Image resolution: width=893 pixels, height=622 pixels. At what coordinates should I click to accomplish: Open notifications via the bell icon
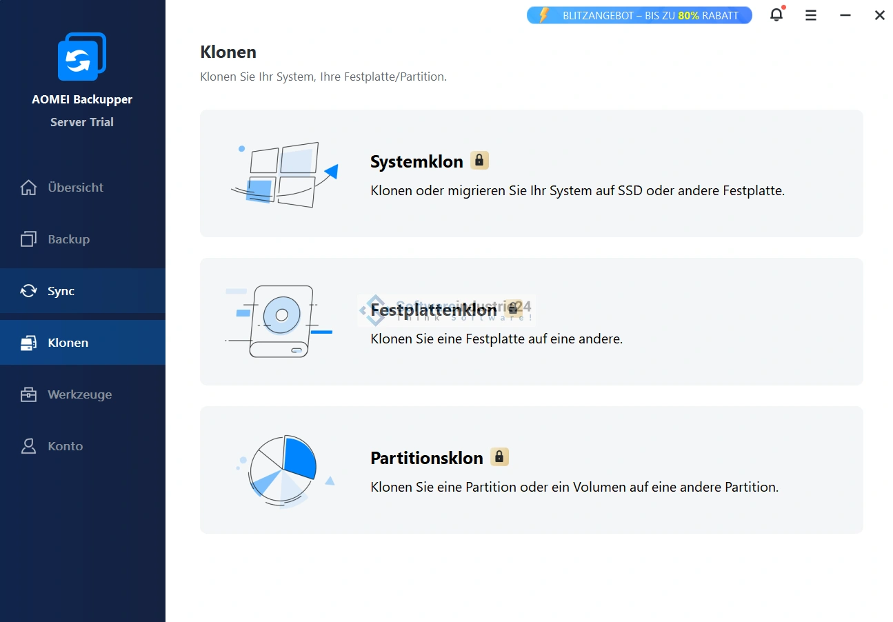click(776, 15)
